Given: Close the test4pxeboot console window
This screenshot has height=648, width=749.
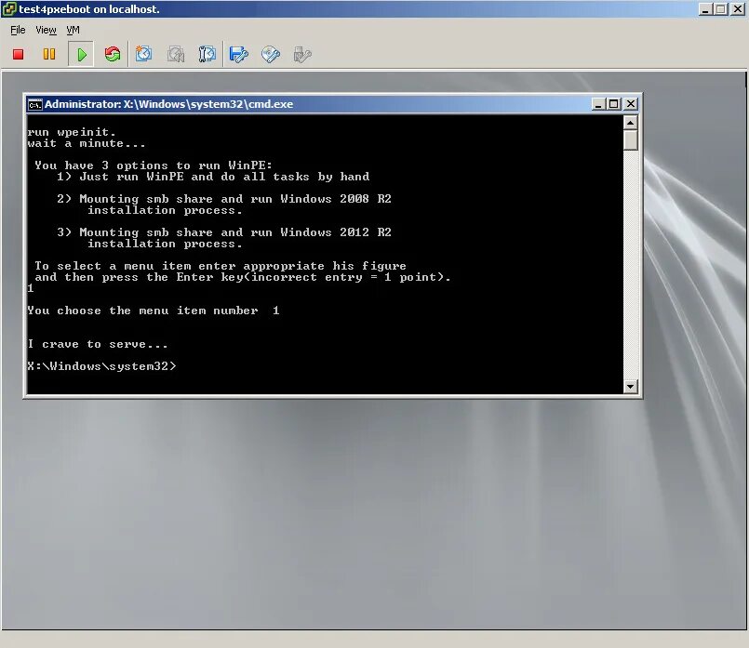Looking at the screenshot, I should click(738, 9).
